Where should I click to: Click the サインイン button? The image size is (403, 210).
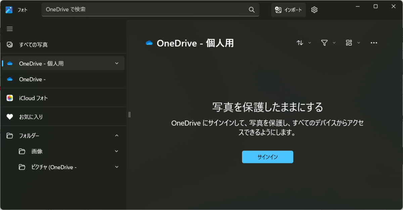coord(268,157)
